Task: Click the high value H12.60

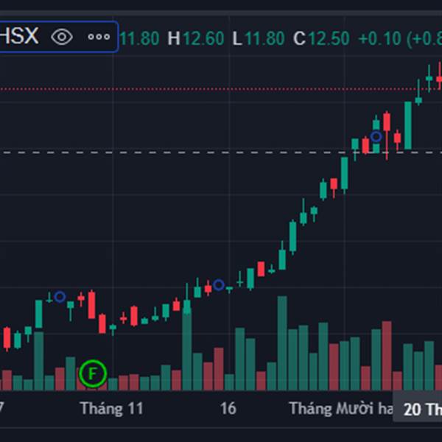Action: 196,38
